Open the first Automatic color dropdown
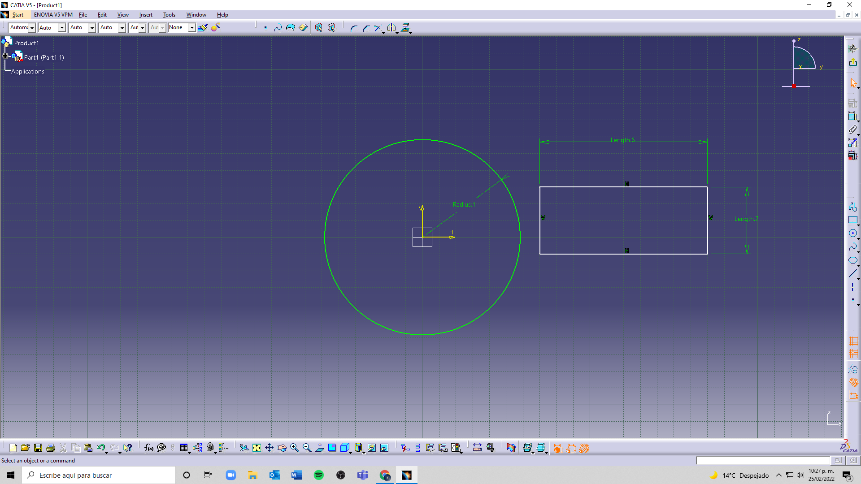 pos(32,28)
